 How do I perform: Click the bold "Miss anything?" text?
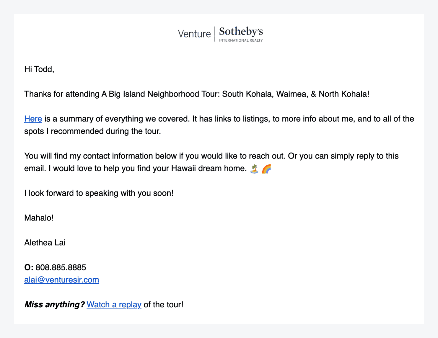(x=55, y=305)
